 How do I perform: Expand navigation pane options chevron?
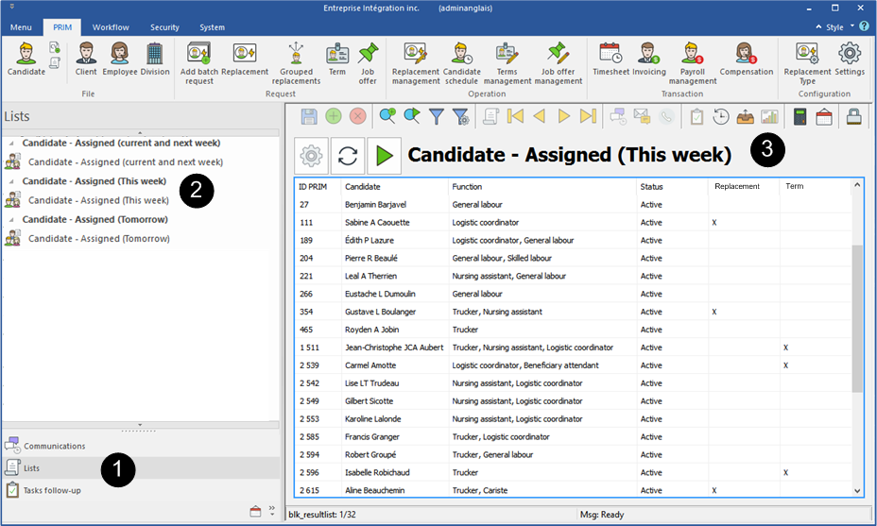point(272,510)
